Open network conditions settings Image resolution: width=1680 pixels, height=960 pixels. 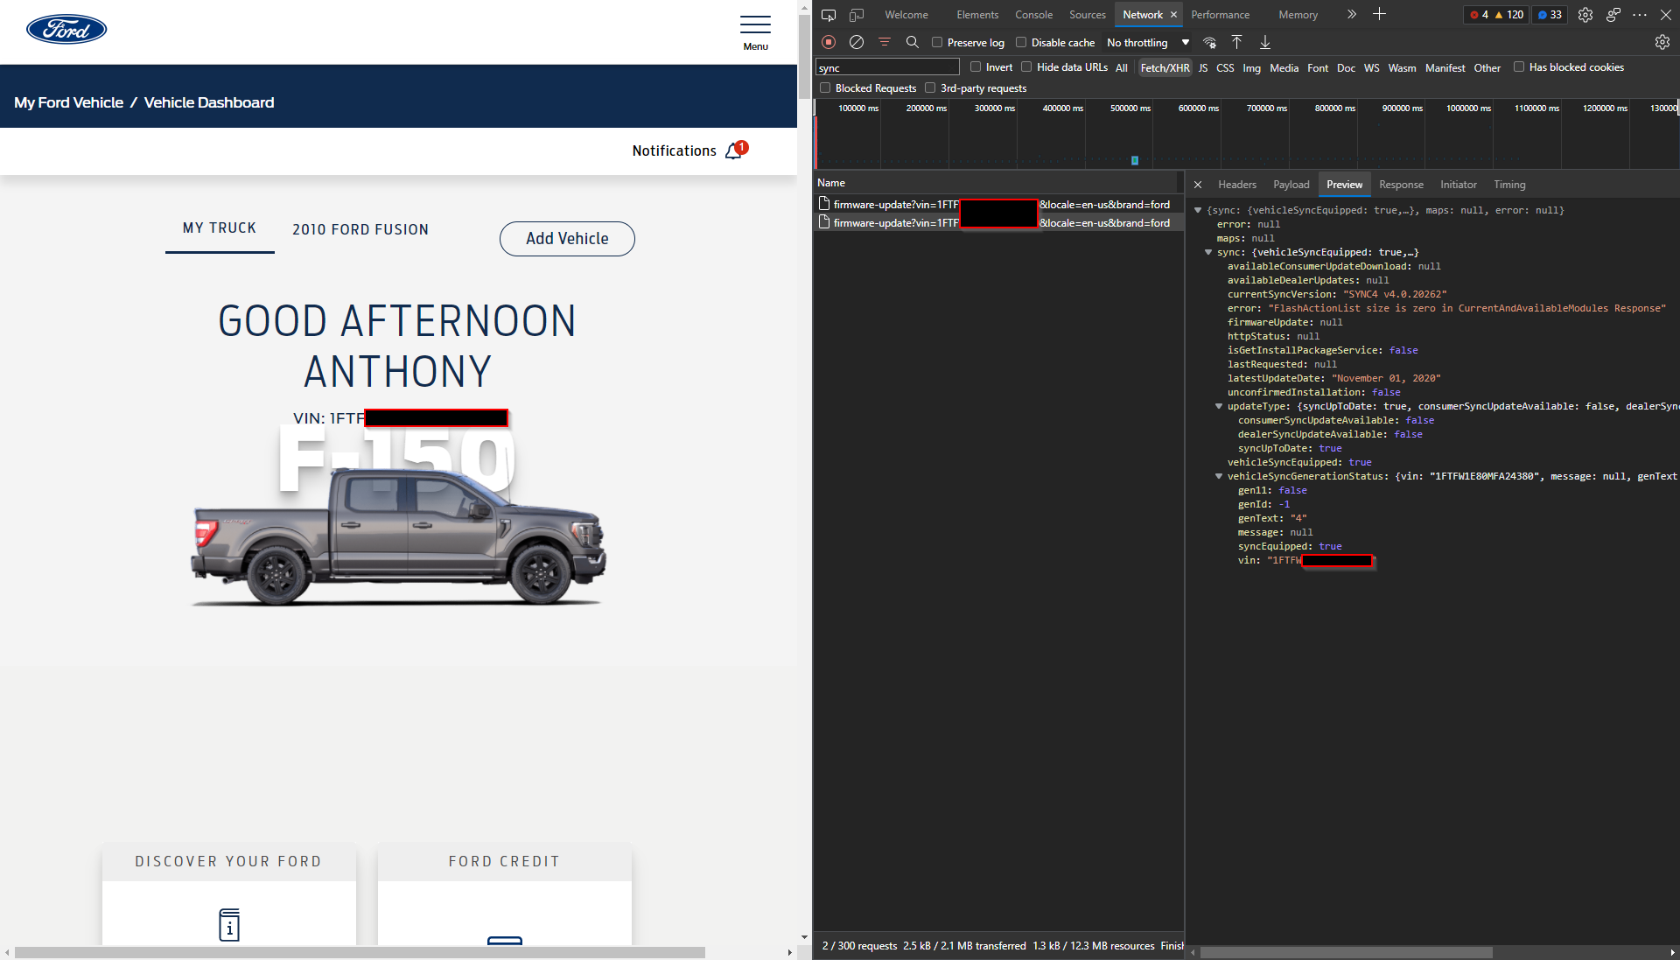pos(1210,42)
